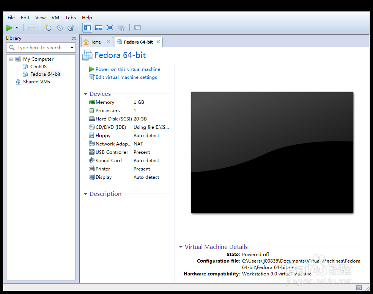373x294 pixels.
Task: Click the Processors device icon
Action: (91, 110)
